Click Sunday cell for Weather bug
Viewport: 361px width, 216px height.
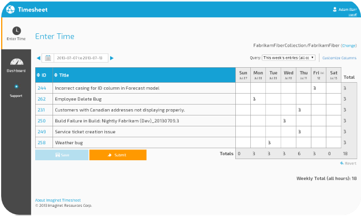[243, 142]
